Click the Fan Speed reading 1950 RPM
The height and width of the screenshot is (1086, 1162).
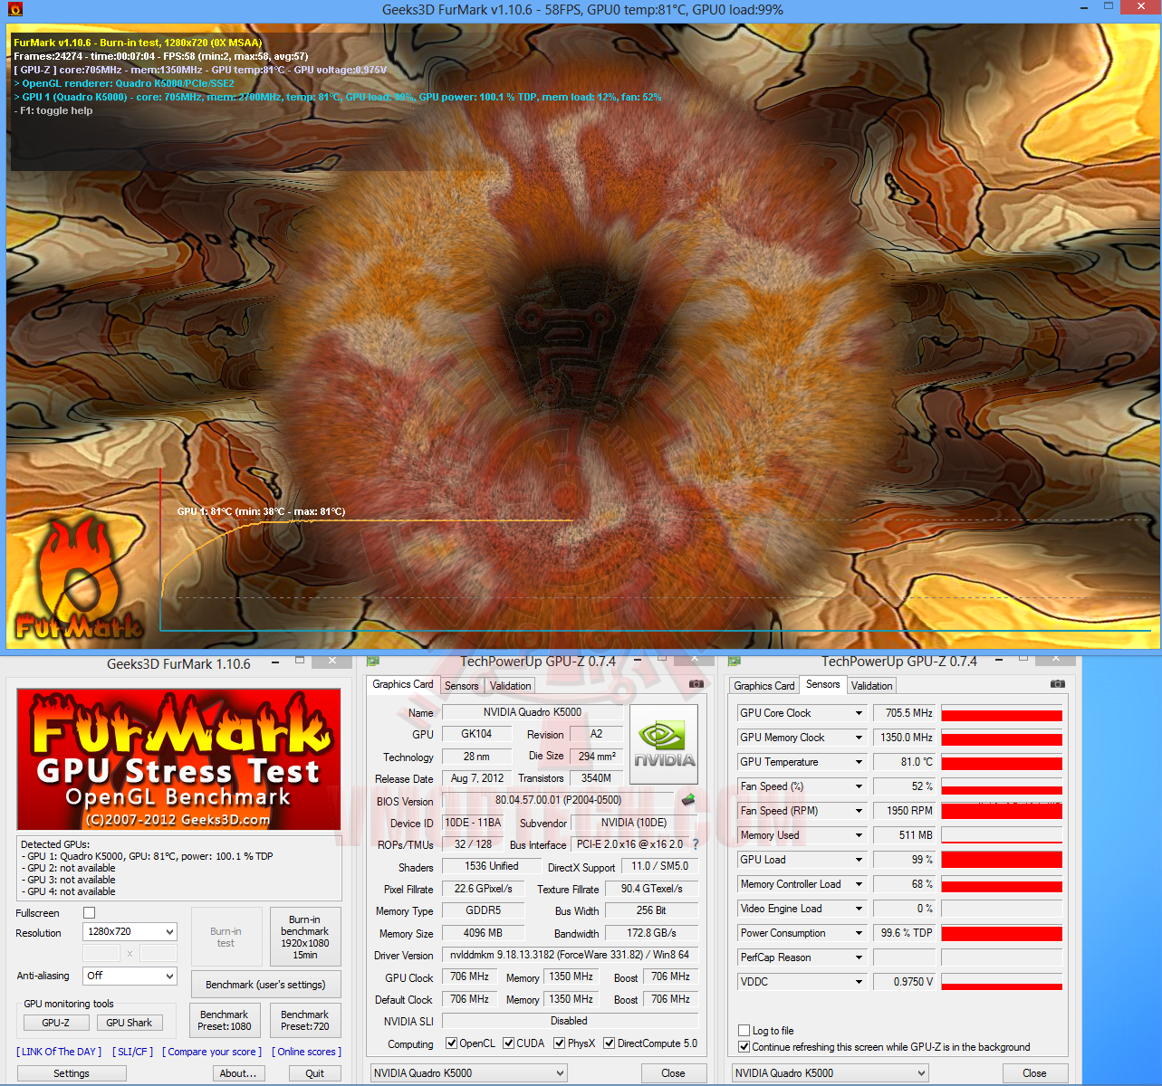905,811
